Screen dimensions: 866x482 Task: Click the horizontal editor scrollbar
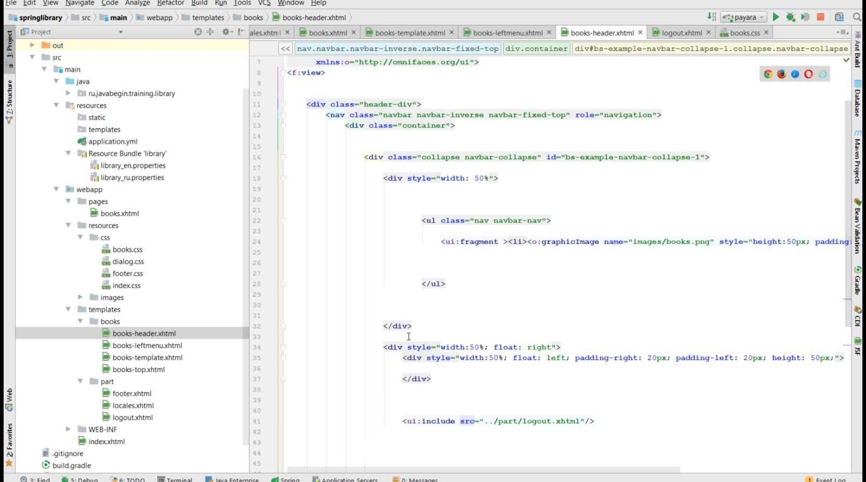pyautogui.click(x=483, y=470)
